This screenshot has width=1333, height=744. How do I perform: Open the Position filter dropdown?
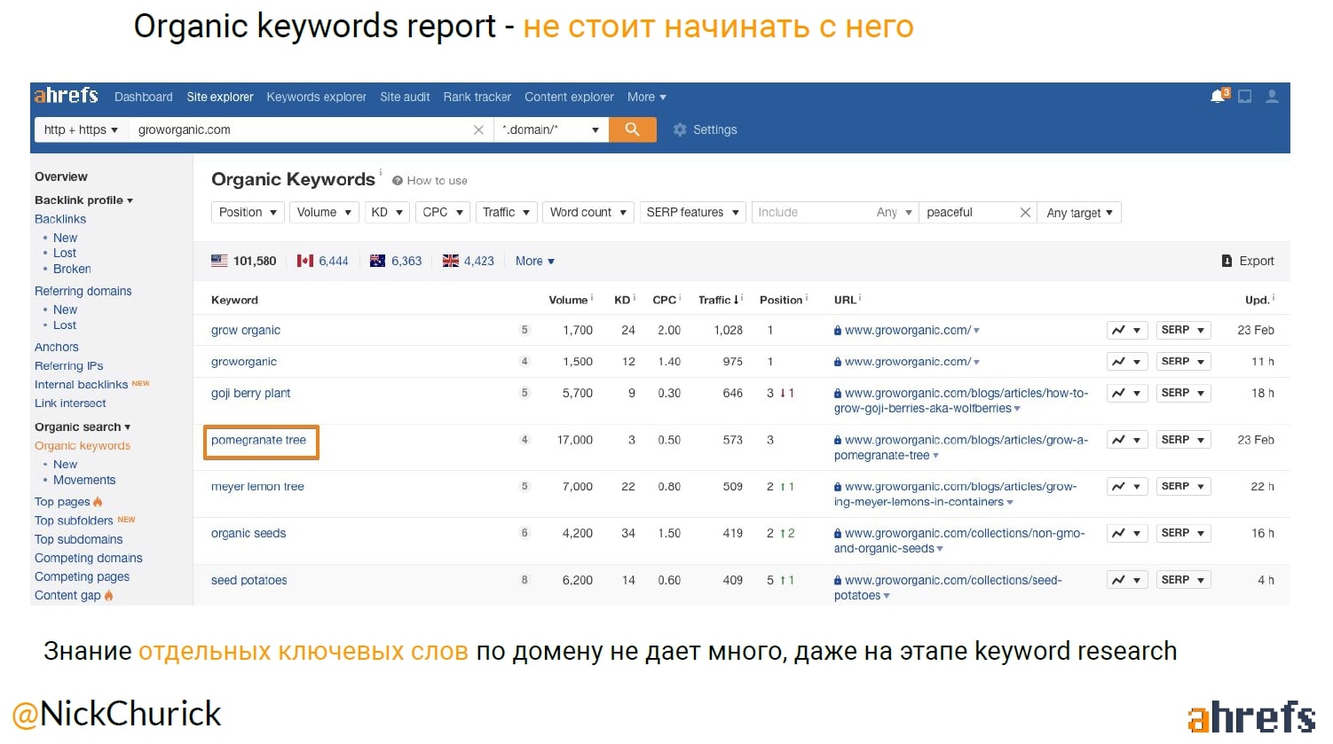pyautogui.click(x=248, y=213)
